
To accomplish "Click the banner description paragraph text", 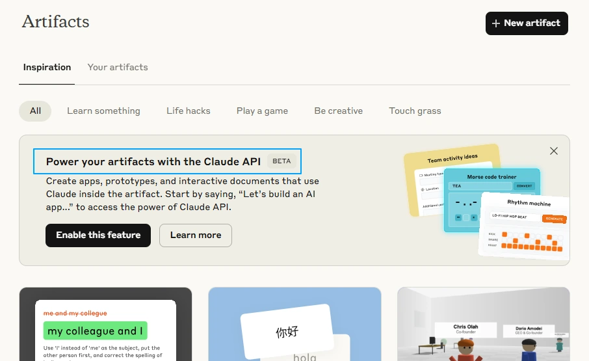I will tap(183, 194).
